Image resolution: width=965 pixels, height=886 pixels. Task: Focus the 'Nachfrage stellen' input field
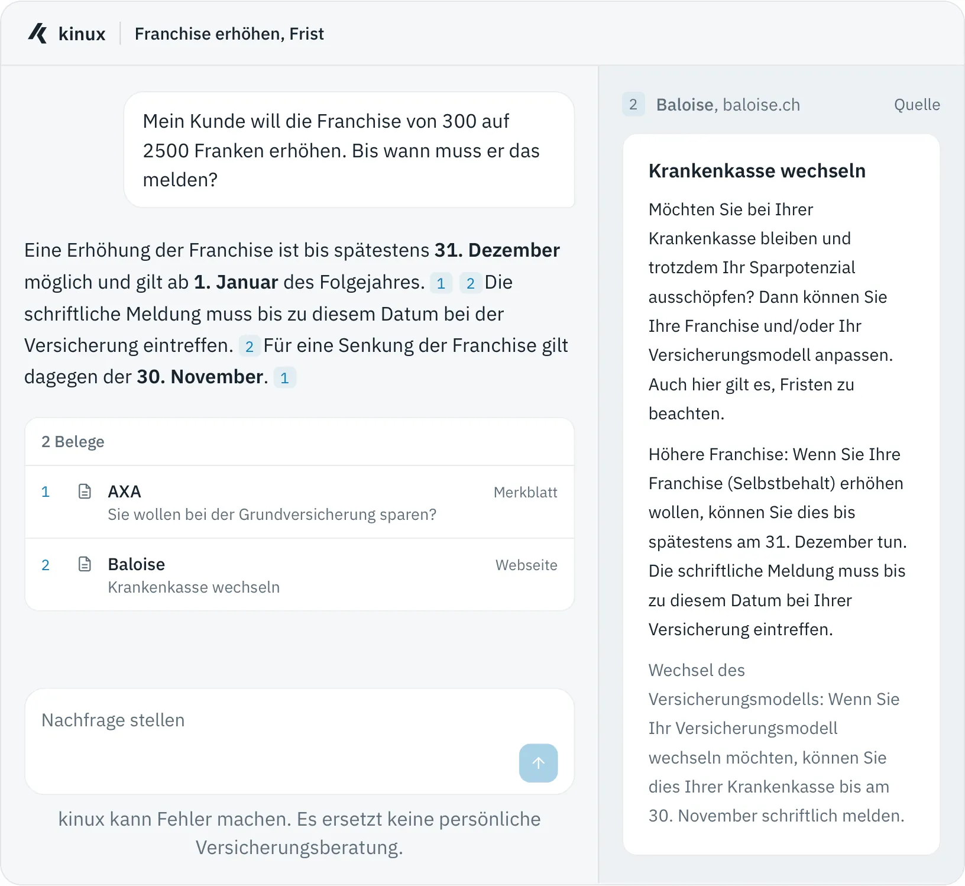click(x=300, y=741)
